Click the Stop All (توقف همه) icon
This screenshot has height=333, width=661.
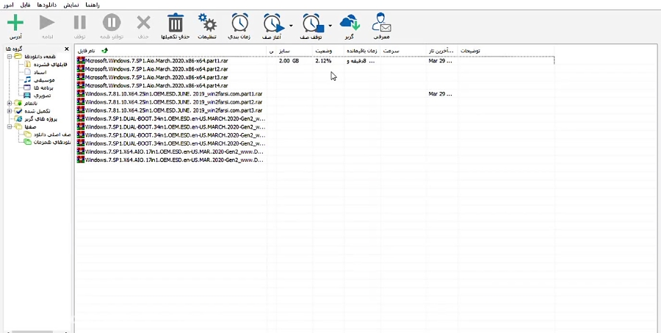[112, 23]
